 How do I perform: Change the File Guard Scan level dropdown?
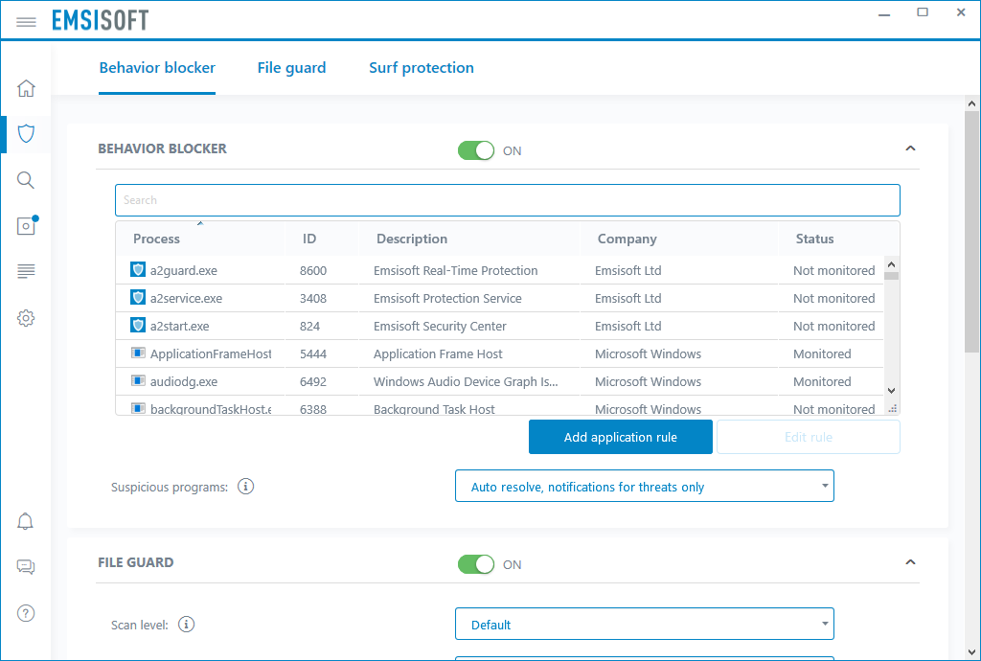pos(644,624)
